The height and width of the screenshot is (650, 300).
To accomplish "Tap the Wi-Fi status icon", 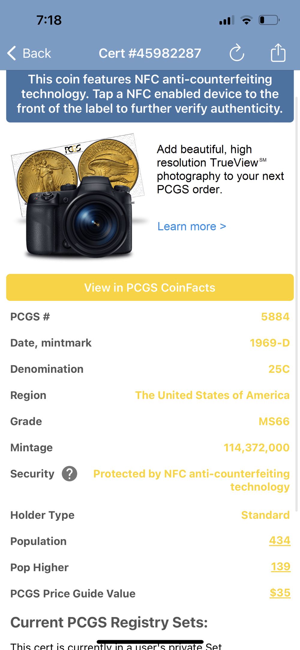I will click(x=246, y=20).
